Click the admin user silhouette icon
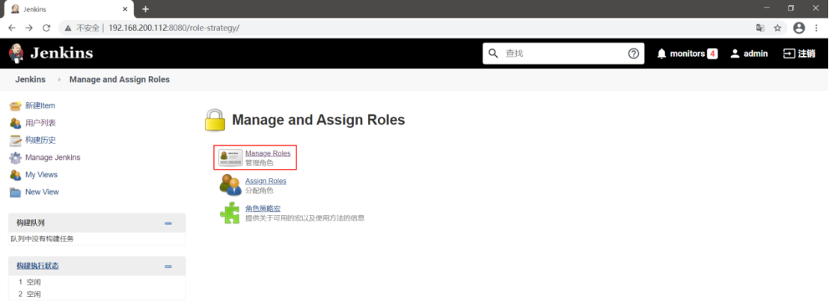Screen dimensions: 829x302 click(735, 53)
